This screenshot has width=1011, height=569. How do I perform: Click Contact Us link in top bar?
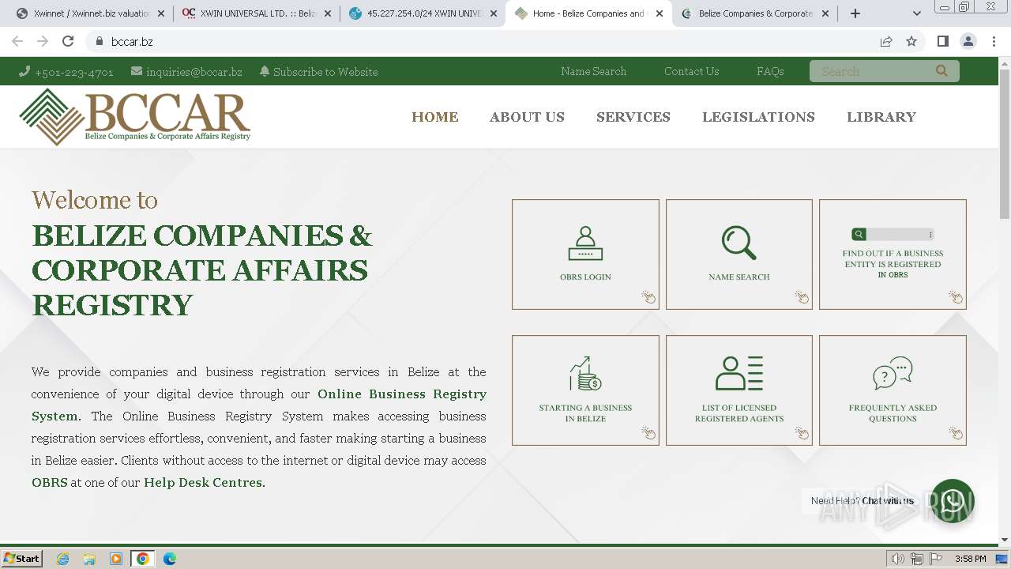[691, 71]
